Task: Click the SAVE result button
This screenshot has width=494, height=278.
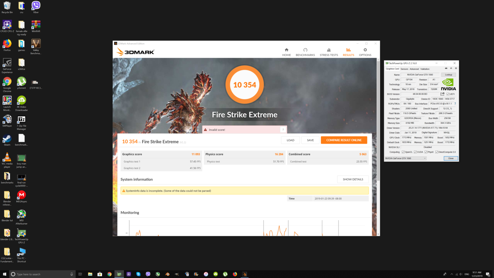Action: tap(310, 140)
